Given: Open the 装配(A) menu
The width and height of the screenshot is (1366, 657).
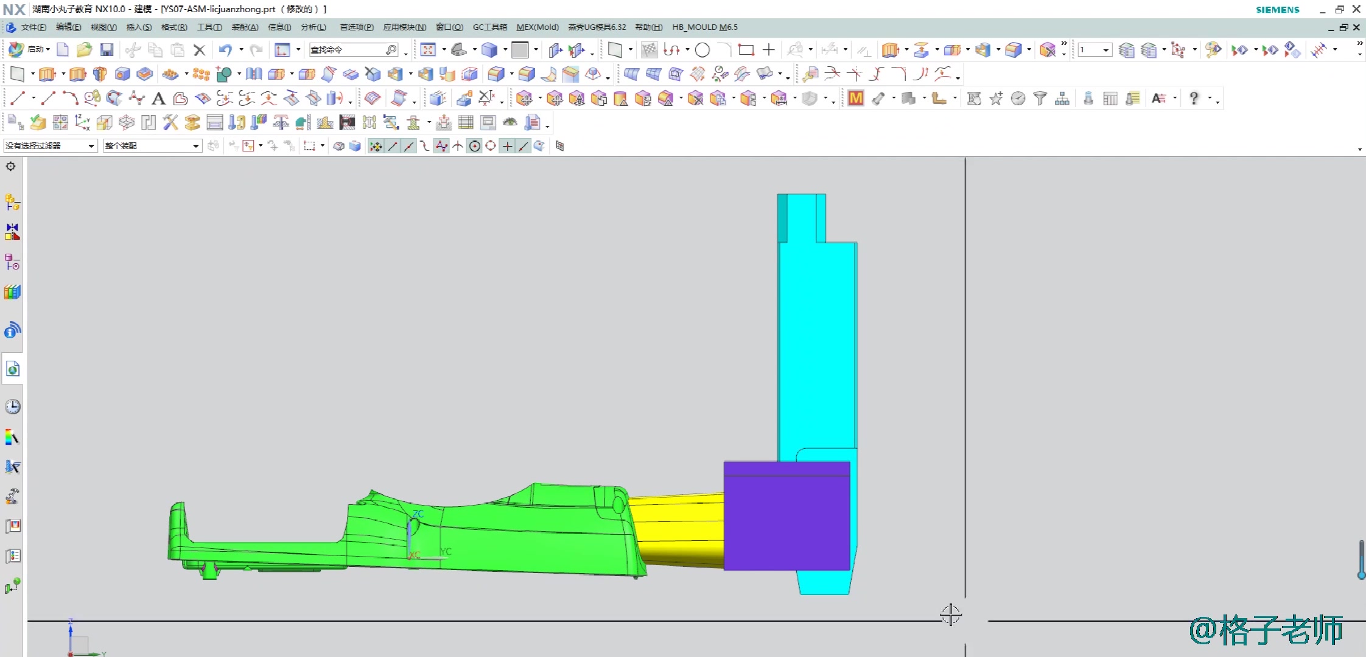Looking at the screenshot, I should pyautogui.click(x=245, y=27).
